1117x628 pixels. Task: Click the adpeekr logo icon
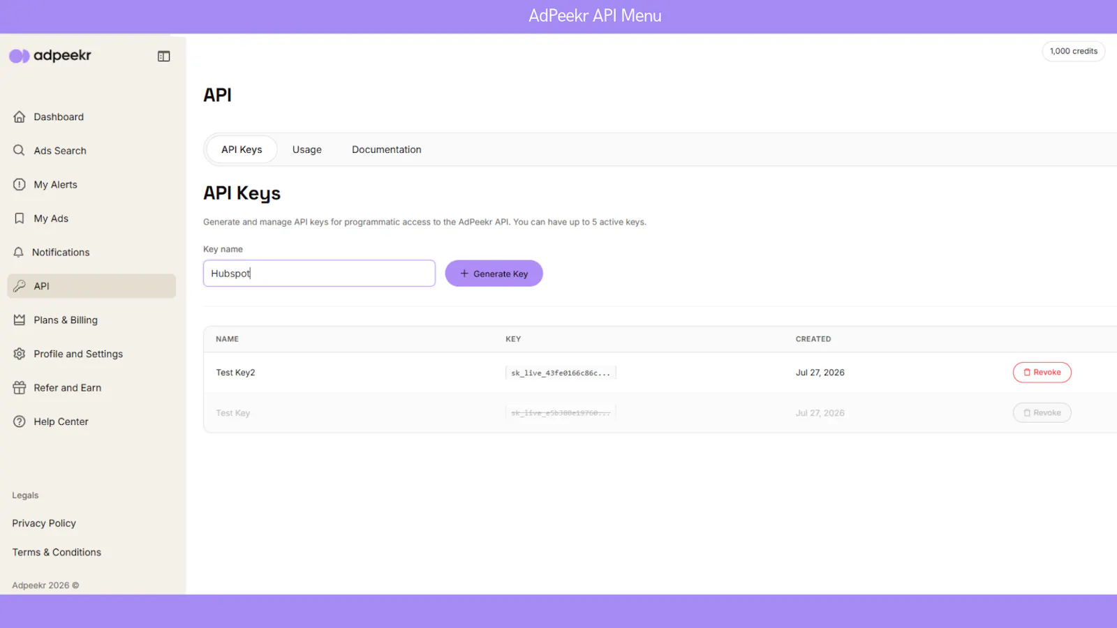[x=19, y=56]
